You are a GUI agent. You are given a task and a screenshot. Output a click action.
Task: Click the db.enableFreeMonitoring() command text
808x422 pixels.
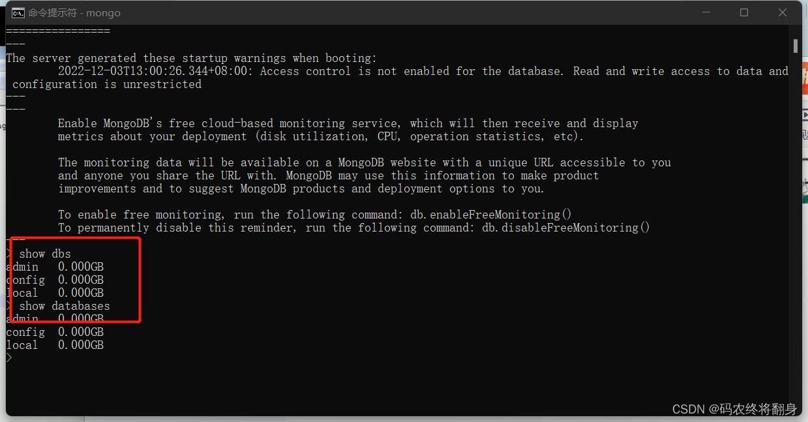click(x=491, y=215)
